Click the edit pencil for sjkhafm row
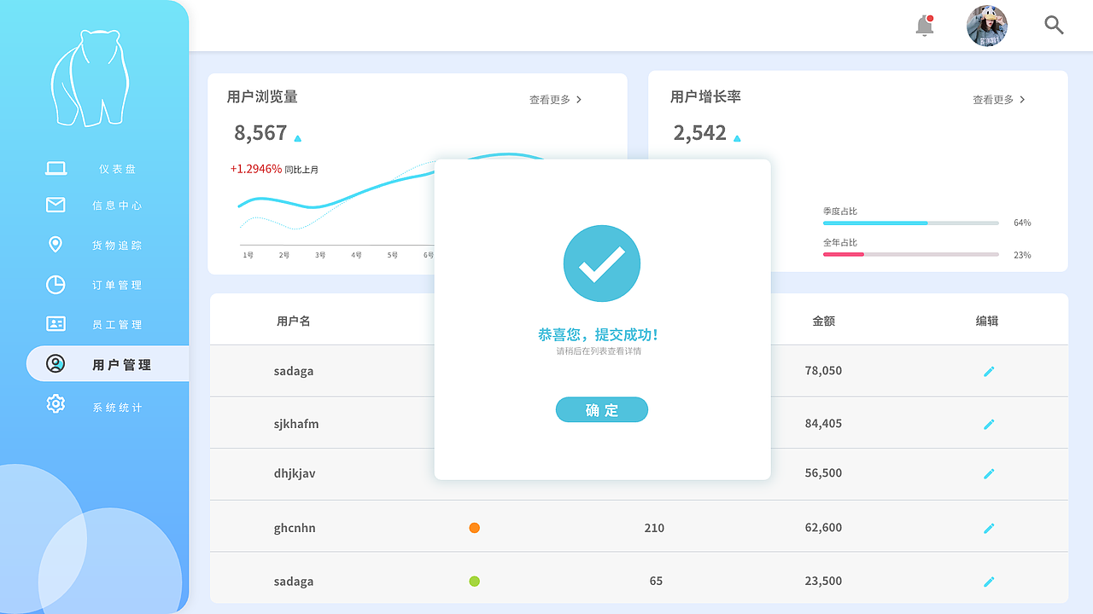 pos(989,424)
